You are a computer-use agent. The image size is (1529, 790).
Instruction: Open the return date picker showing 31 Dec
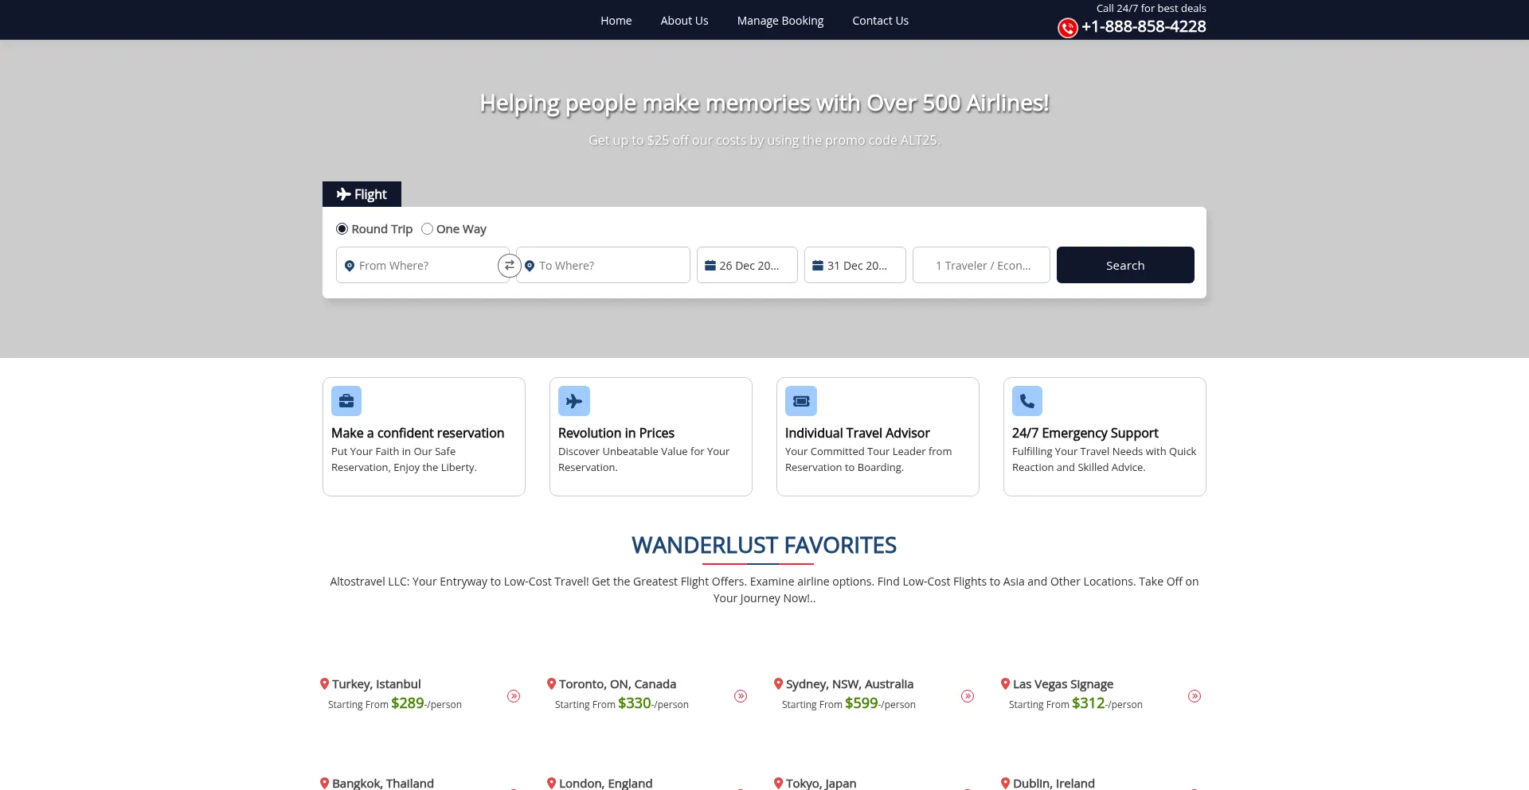pyautogui.click(x=854, y=265)
